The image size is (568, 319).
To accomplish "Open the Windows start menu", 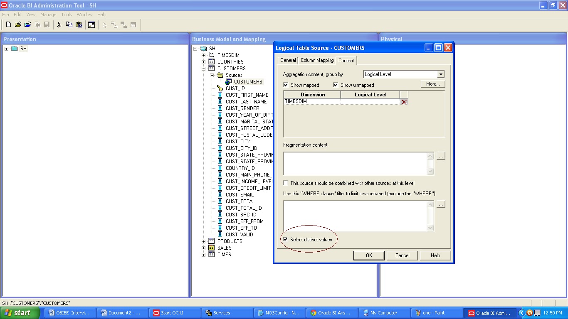I will tap(20, 313).
